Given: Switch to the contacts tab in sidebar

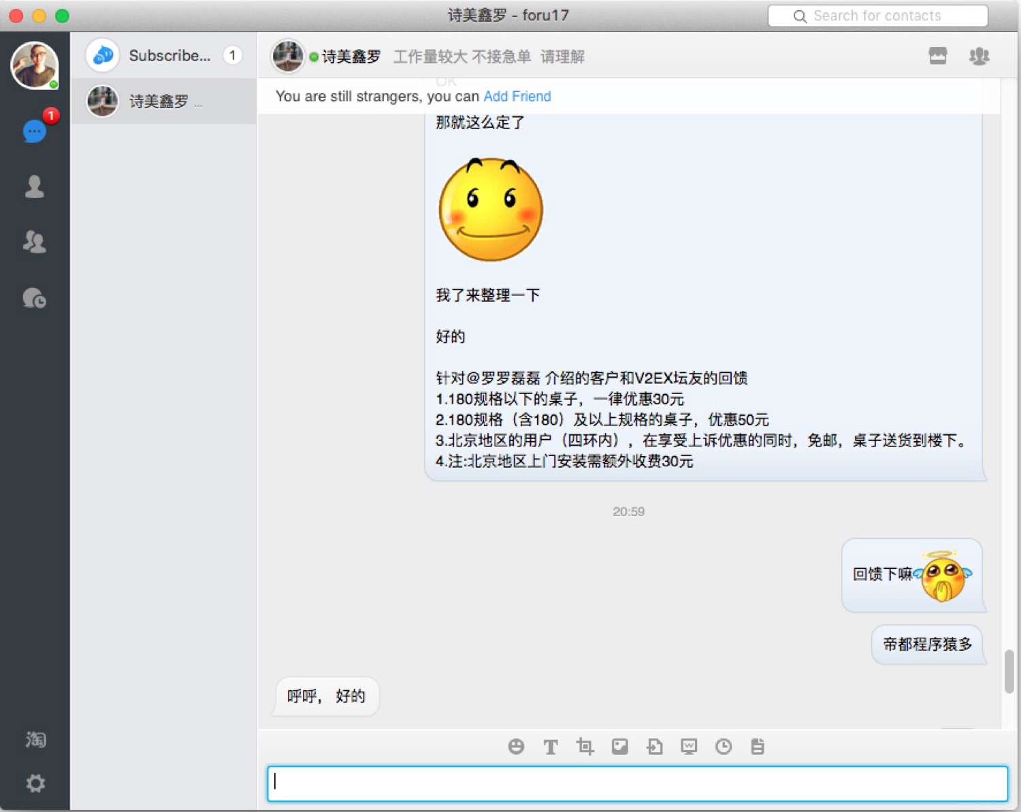Looking at the screenshot, I should click(x=35, y=186).
